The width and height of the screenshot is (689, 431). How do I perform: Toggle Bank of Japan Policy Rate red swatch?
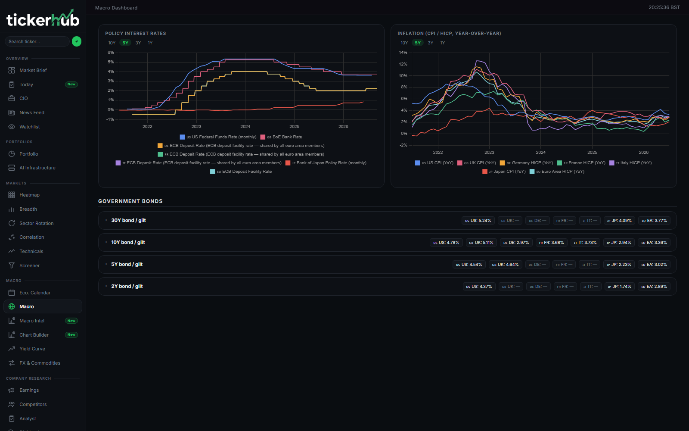point(288,163)
